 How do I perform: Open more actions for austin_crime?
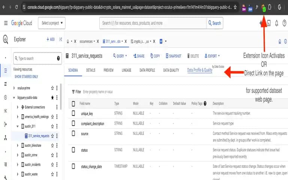click(57, 155)
